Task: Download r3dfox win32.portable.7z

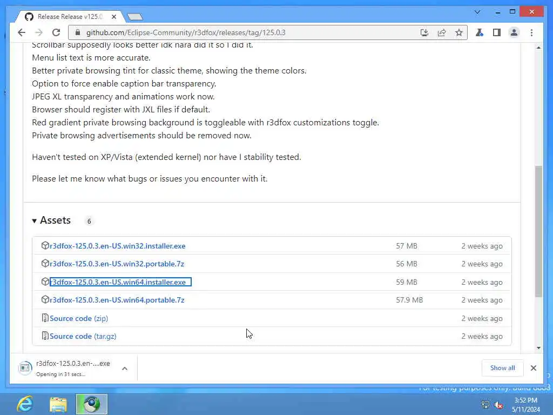Action: pos(117,264)
